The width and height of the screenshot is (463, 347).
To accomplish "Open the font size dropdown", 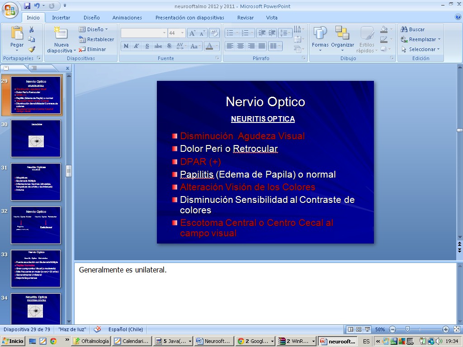I will click(x=183, y=33).
